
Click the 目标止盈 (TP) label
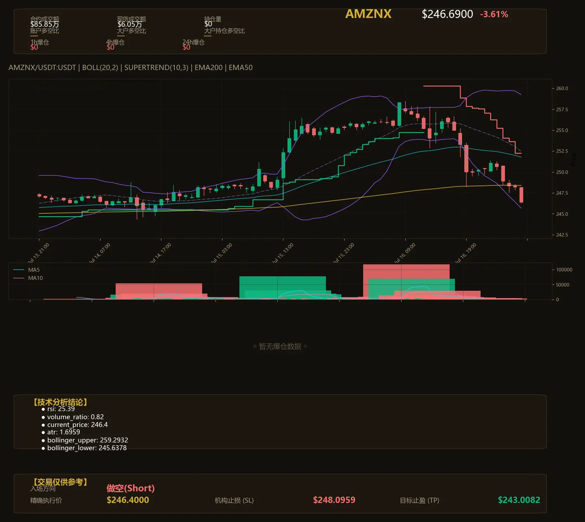click(419, 500)
